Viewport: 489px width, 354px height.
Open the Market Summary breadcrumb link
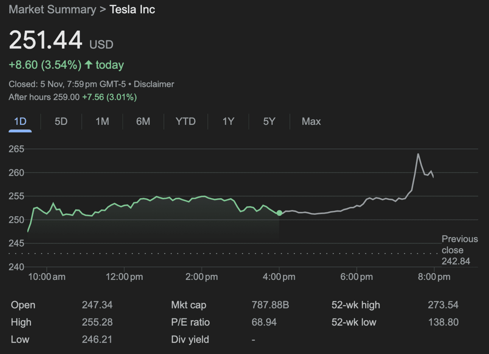click(x=52, y=9)
